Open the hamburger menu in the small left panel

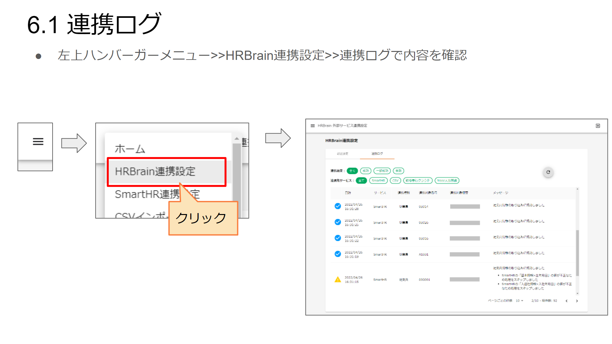tap(38, 141)
